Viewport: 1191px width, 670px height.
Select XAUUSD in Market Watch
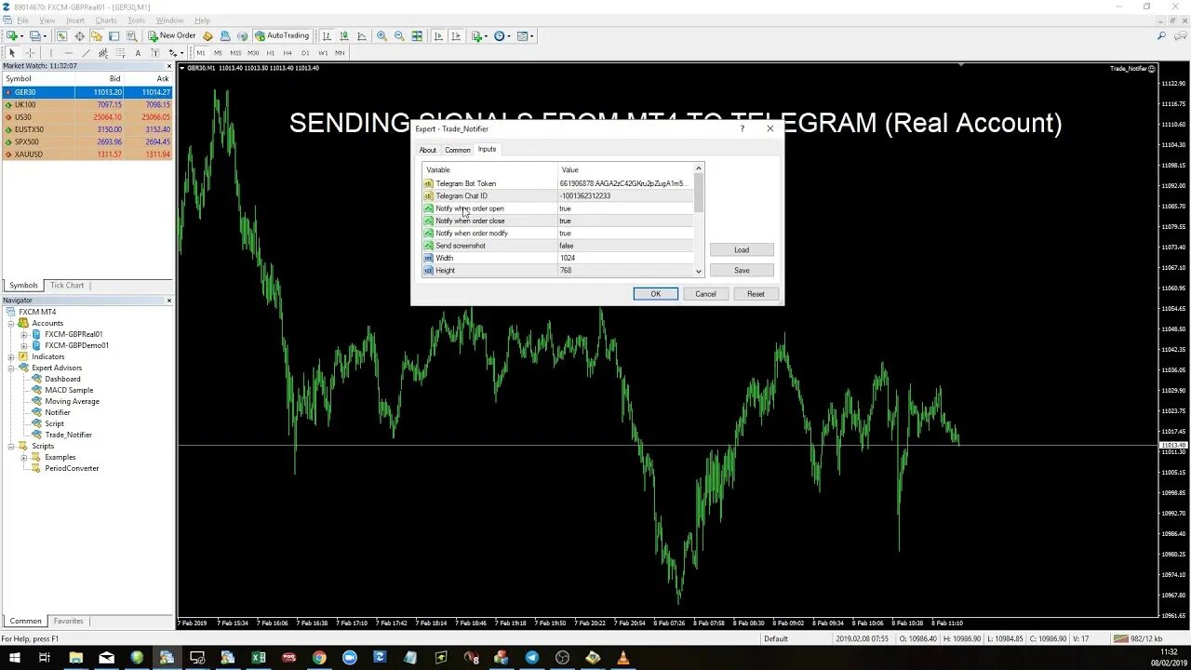point(87,154)
